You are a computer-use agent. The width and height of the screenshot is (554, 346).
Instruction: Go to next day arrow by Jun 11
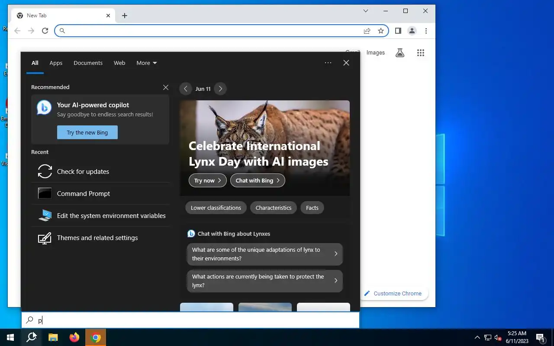click(x=220, y=89)
